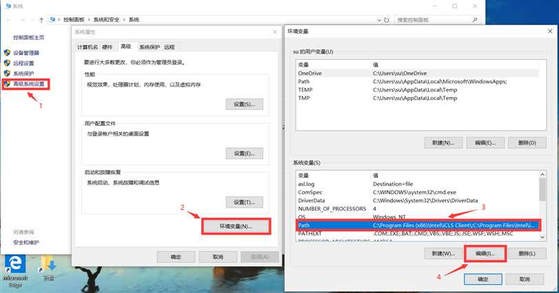Click 控制面板 in breadcrumb path
The height and width of the screenshot is (293, 559).
click(74, 19)
